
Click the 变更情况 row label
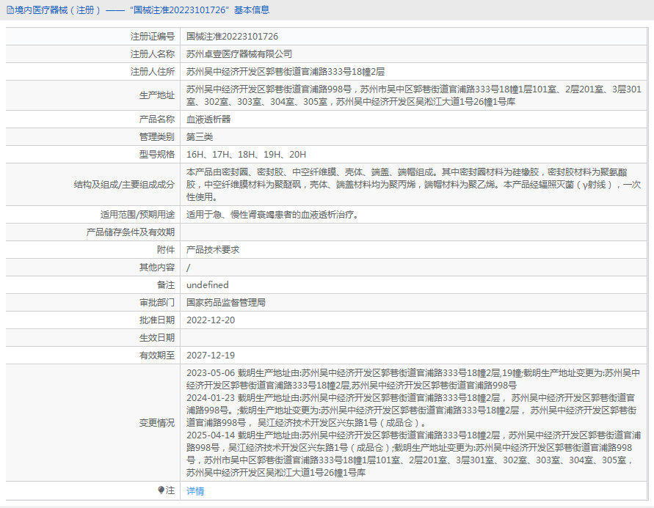[157, 423]
